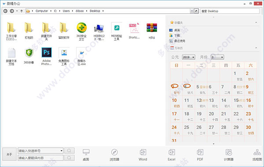The width and height of the screenshot is (264, 167).
Task: Select March 30 on the calendar
Action: 250,130
